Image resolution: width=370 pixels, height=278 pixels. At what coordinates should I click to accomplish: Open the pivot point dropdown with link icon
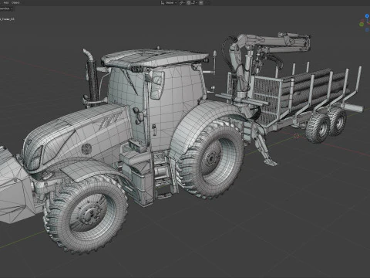182,2
